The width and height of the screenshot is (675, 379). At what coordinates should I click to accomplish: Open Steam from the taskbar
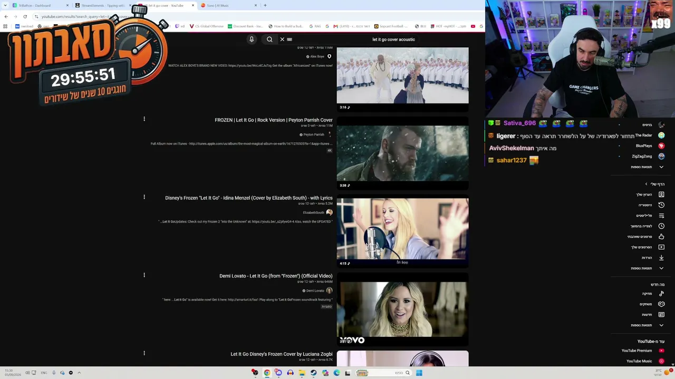313,373
